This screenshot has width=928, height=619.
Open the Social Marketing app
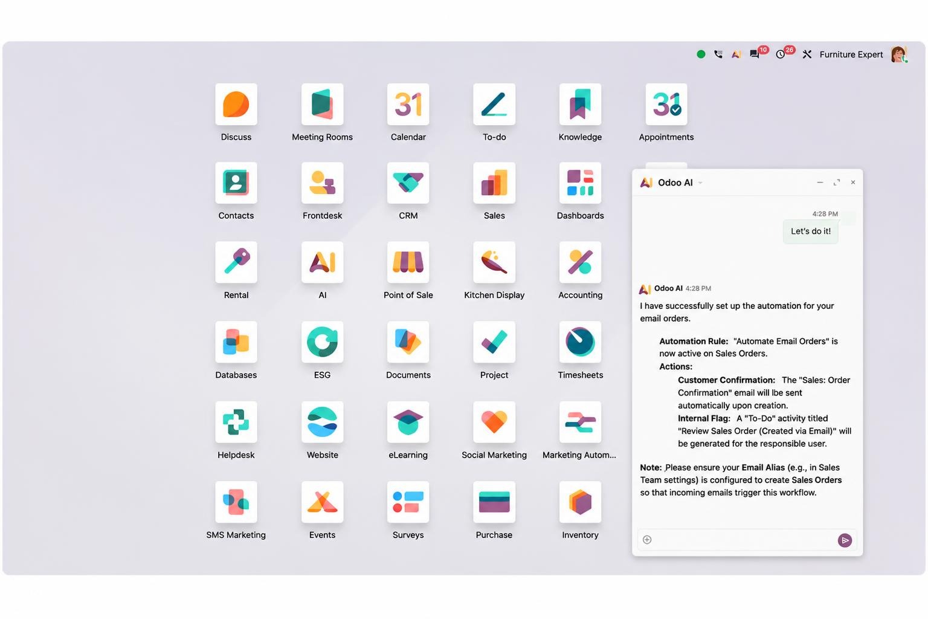[x=494, y=422]
